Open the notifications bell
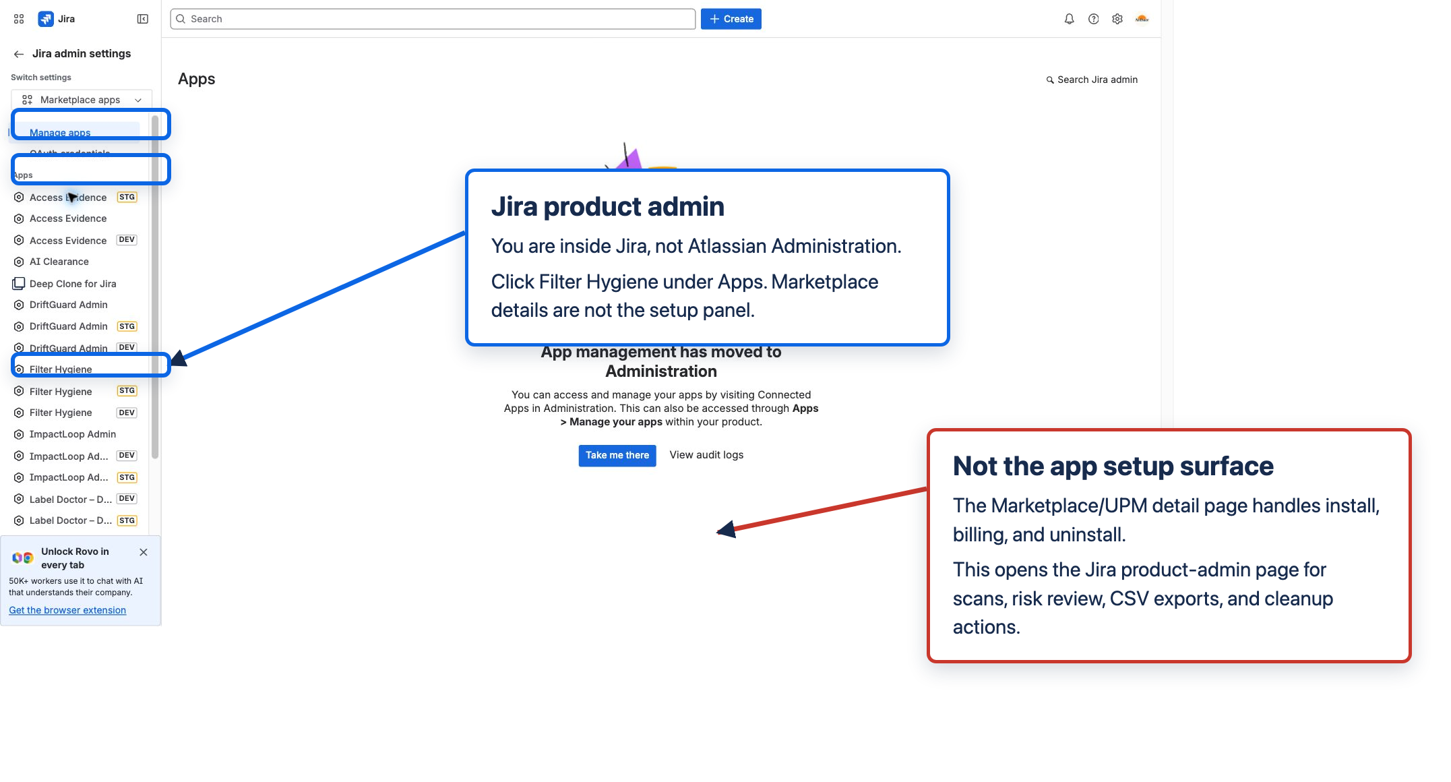The image size is (1451, 782). pyautogui.click(x=1069, y=19)
